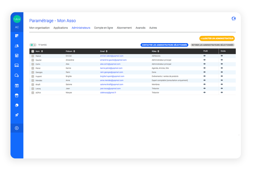
Task: Open the green print/export dropdown
Action: 33,45
